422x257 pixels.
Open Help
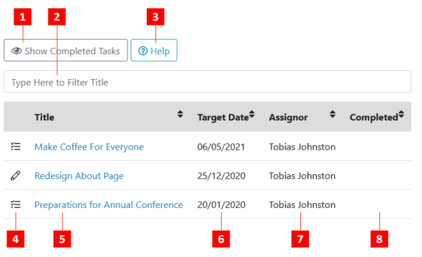pos(154,50)
